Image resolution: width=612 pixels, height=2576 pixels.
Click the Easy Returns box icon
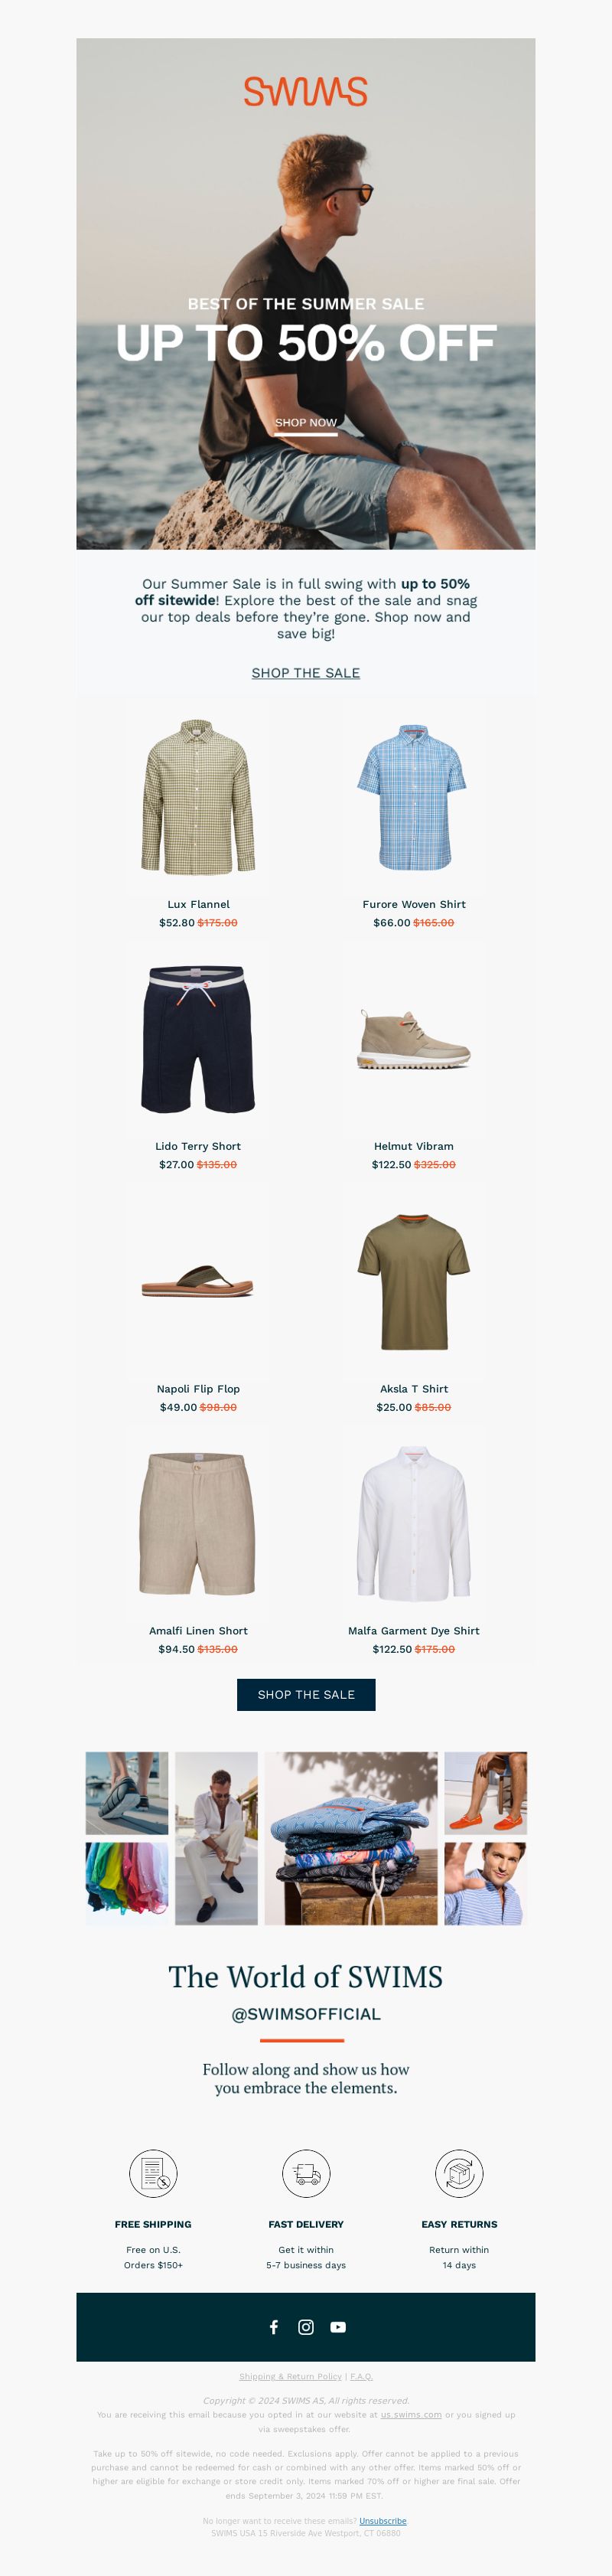click(459, 2173)
